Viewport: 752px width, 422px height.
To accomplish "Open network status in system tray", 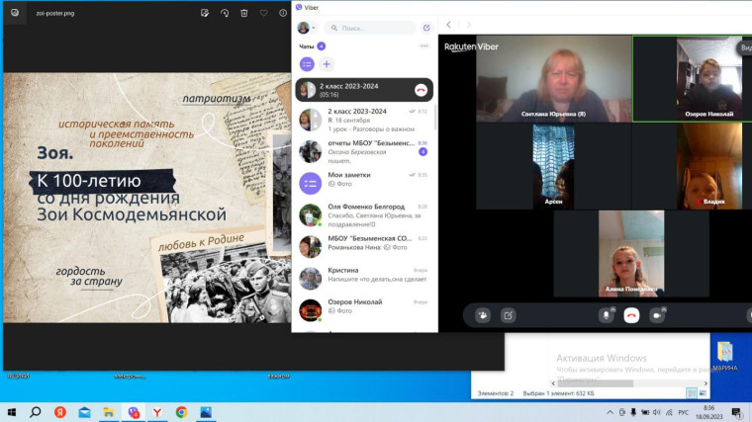I will pos(669,412).
